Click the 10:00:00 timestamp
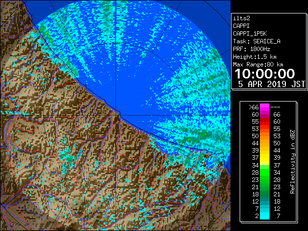Image resolution: width=308 pixels, height=231 pixels. pyautogui.click(x=265, y=74)
